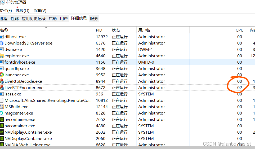Click CPU value 02 for LiveRTPEncoder.exe

click(240, 87)
